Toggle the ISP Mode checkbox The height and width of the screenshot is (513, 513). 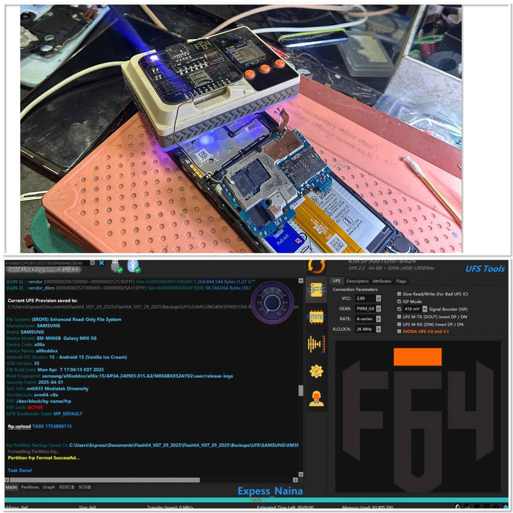(x=399, y=301)
